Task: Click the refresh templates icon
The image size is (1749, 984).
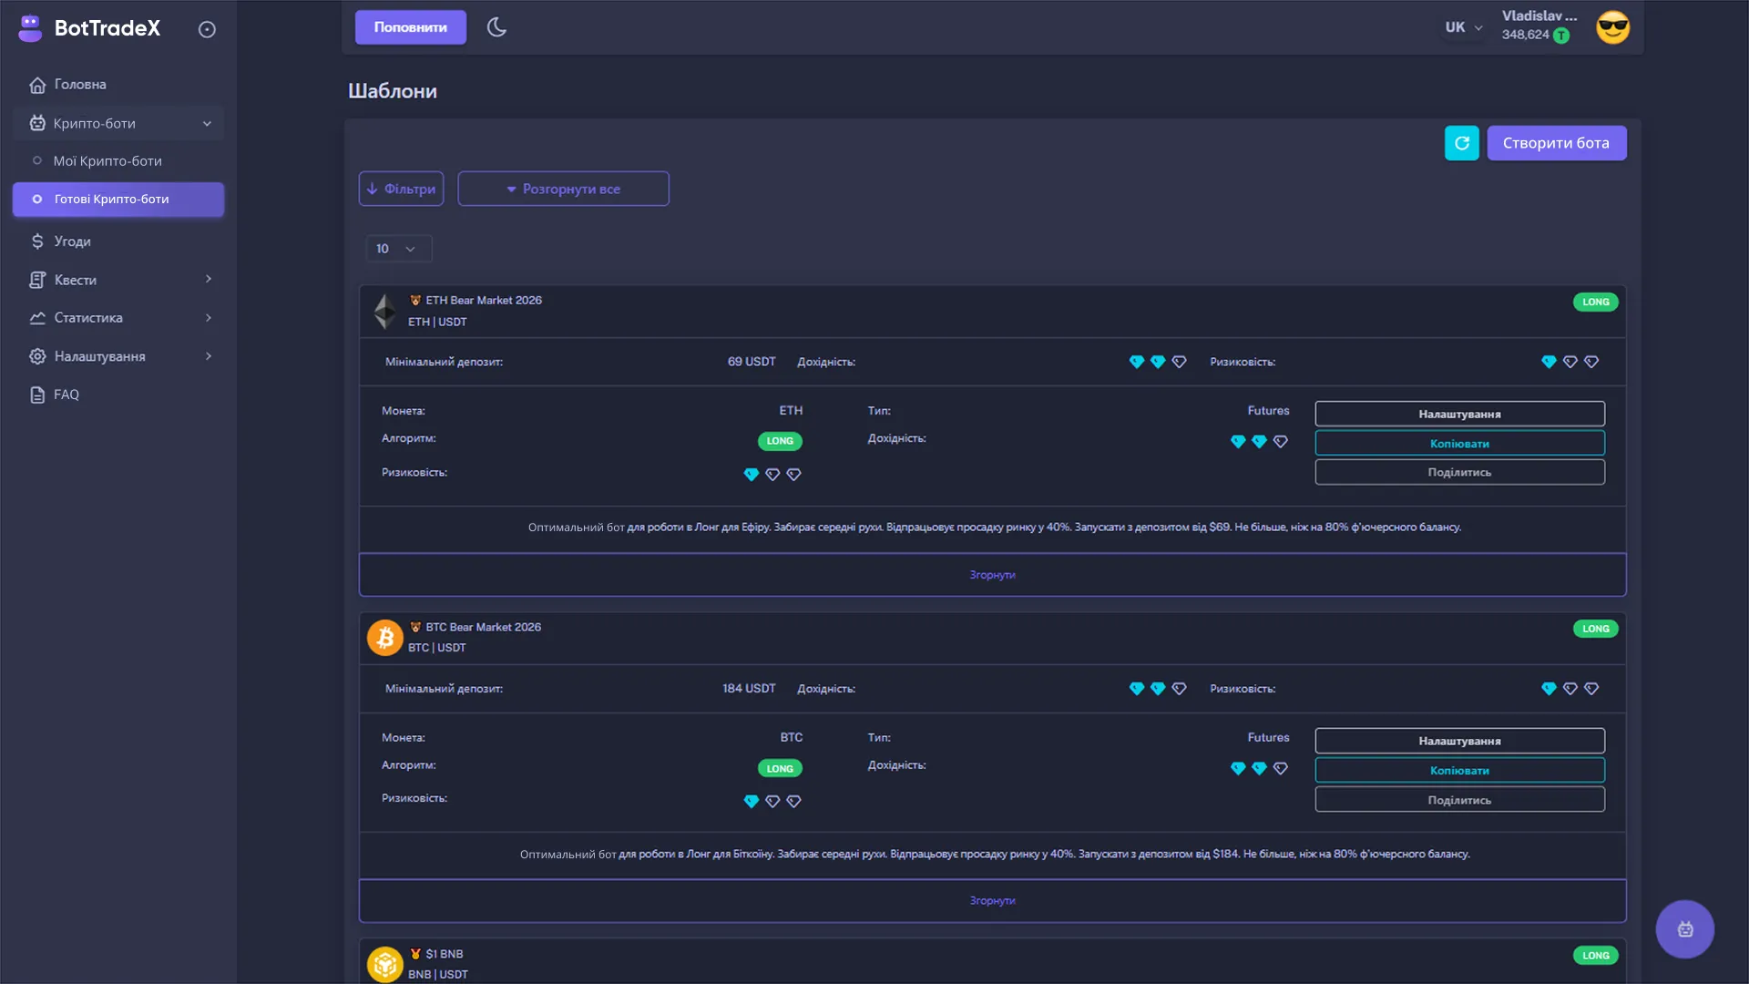Action: click(1462, 143)
